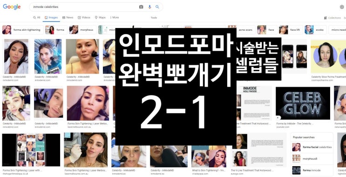Click the 'Popular searches' heading
The image size is (346, 177).
304,137
